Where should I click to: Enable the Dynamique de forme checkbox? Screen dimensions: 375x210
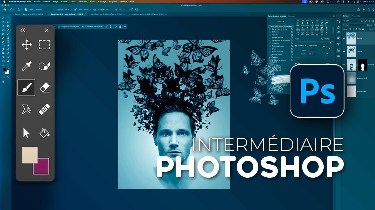pos(270,29)
